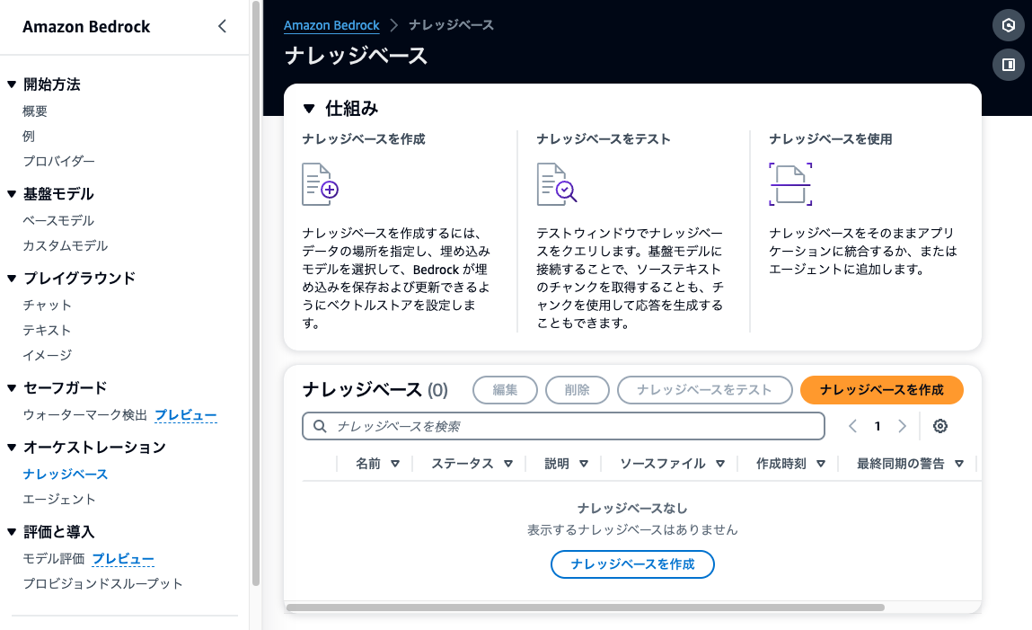Collapse the 仕組み panel
Screen dimensions: 1032x630
click(x=309, y=109)
